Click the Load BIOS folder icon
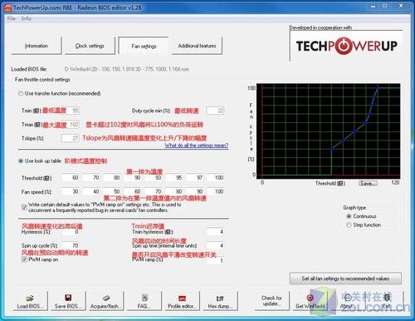Viewport: 415px width, 321px height. (x=30, y=299)
